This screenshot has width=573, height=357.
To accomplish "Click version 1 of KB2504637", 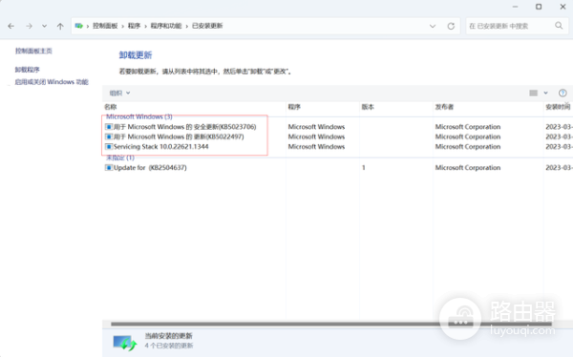I will tap(364, 168).
